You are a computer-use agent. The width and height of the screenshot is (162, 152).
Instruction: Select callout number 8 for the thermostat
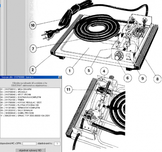[x=157, y=79]
